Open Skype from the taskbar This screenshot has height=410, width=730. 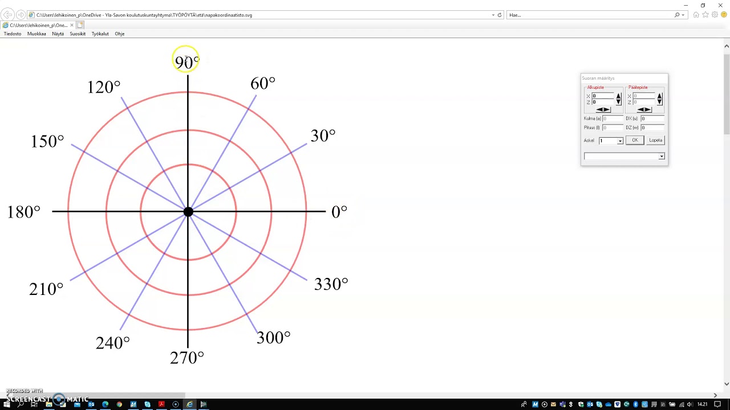click(x=147, y=404)
